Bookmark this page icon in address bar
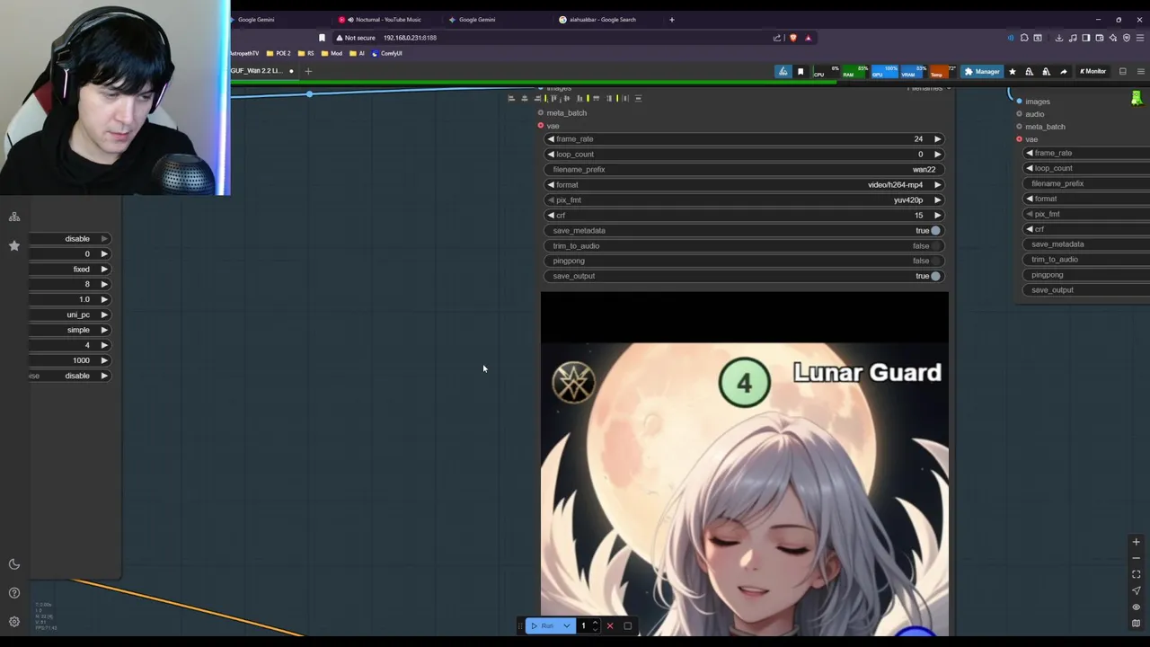This screenshot has width=1150, height=647. click(x=322, y=38)
